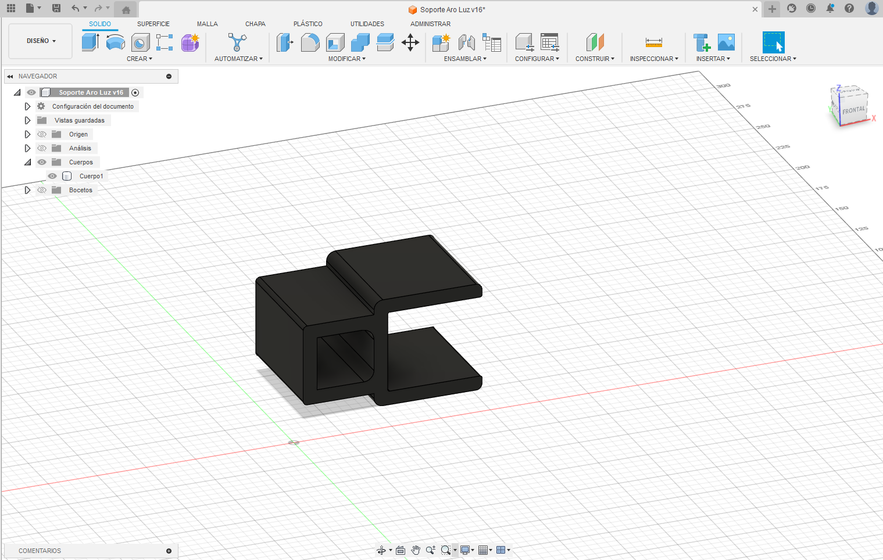Show the Análisis folder
The image size is (883, 560).
point(42,148)
